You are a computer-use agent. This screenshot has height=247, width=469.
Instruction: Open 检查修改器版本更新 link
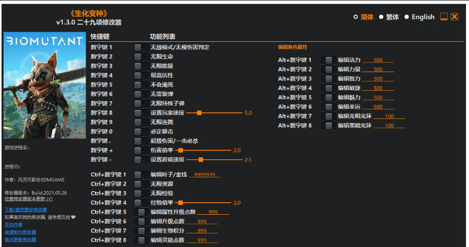28,199
